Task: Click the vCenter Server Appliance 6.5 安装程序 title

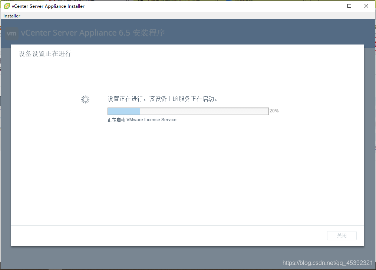Action: [x=93, y=33]
